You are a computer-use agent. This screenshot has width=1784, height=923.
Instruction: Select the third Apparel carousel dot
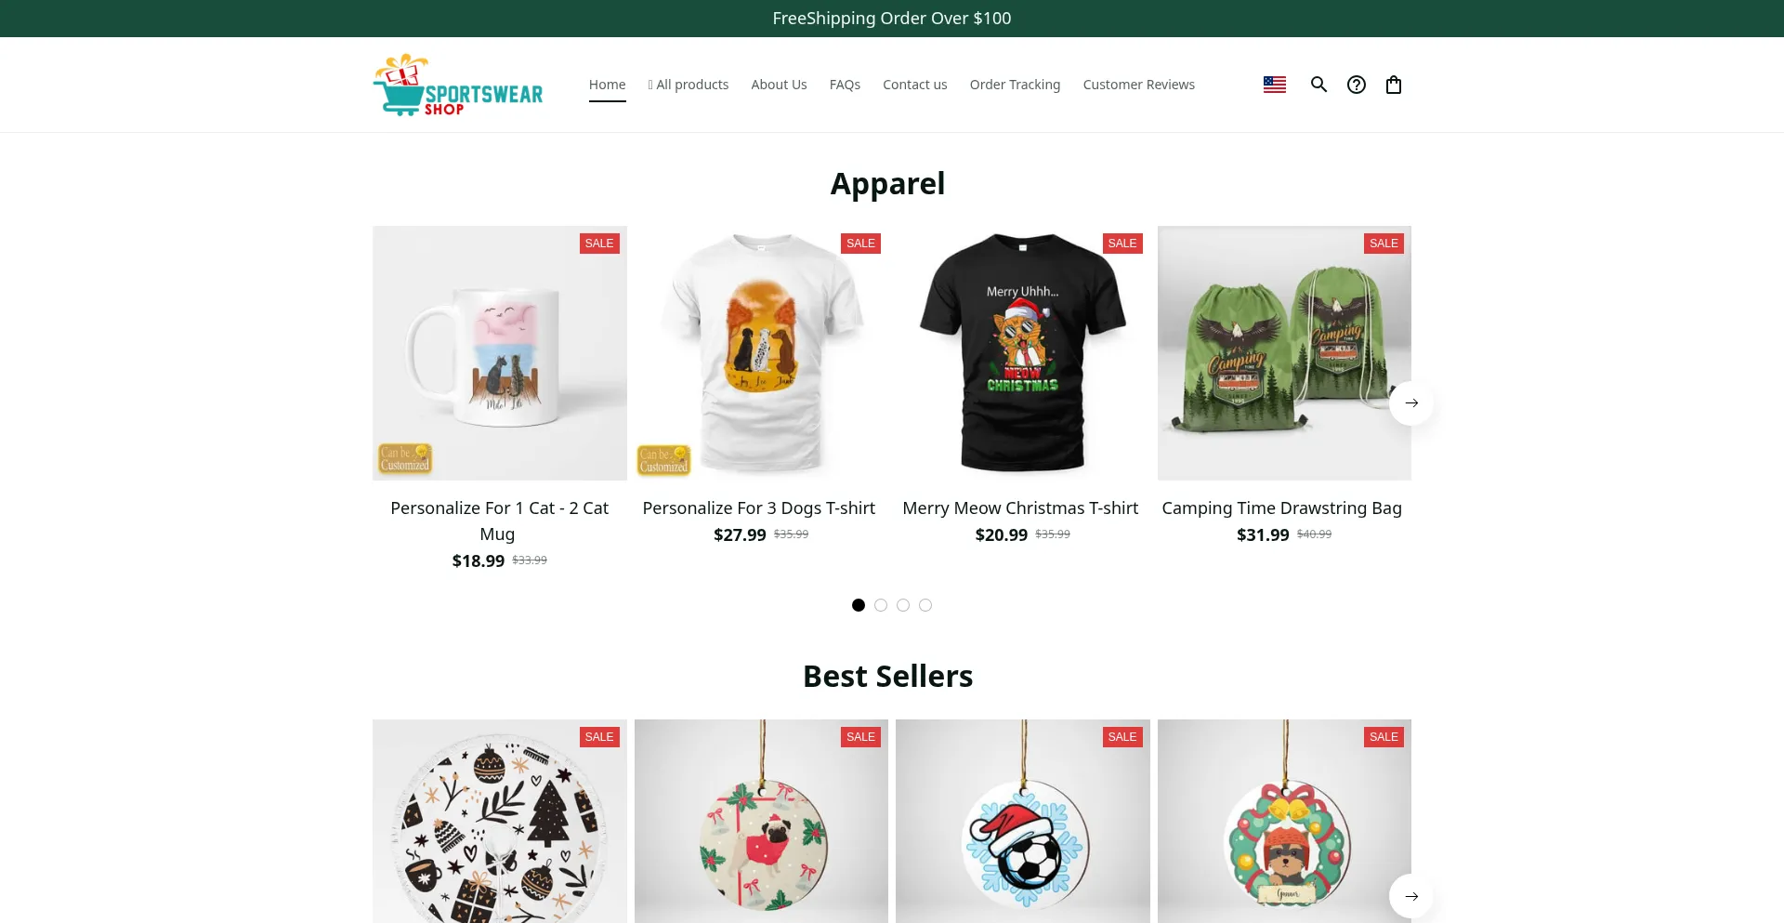903,605
